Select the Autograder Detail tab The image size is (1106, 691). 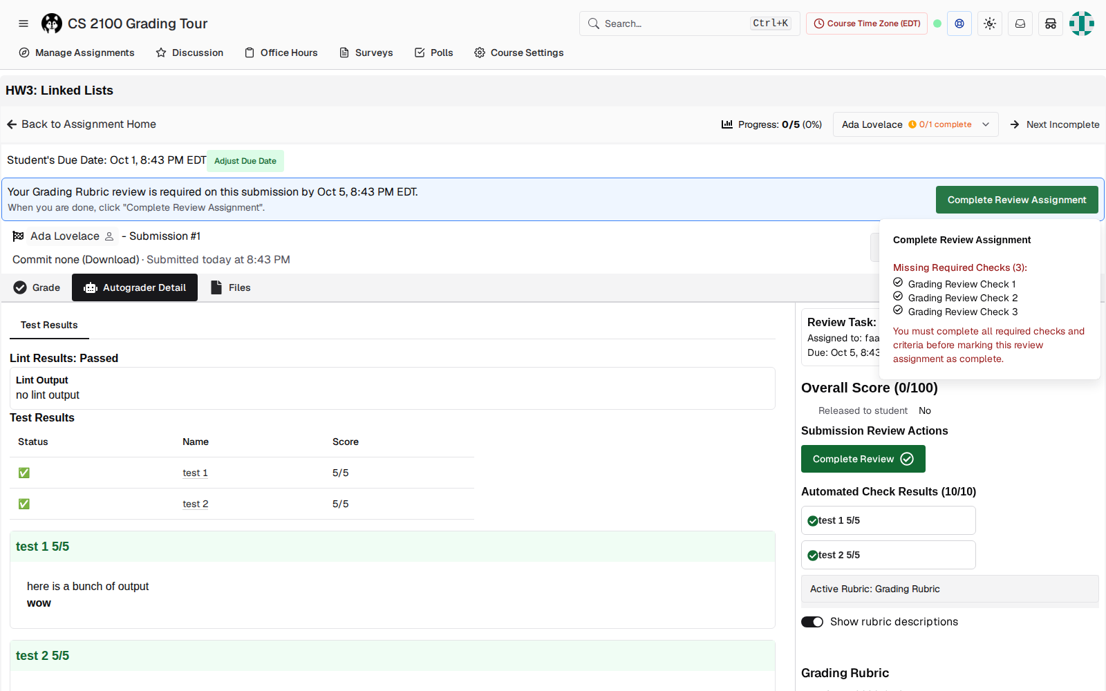pyautogui.click(x=135, y=287)
